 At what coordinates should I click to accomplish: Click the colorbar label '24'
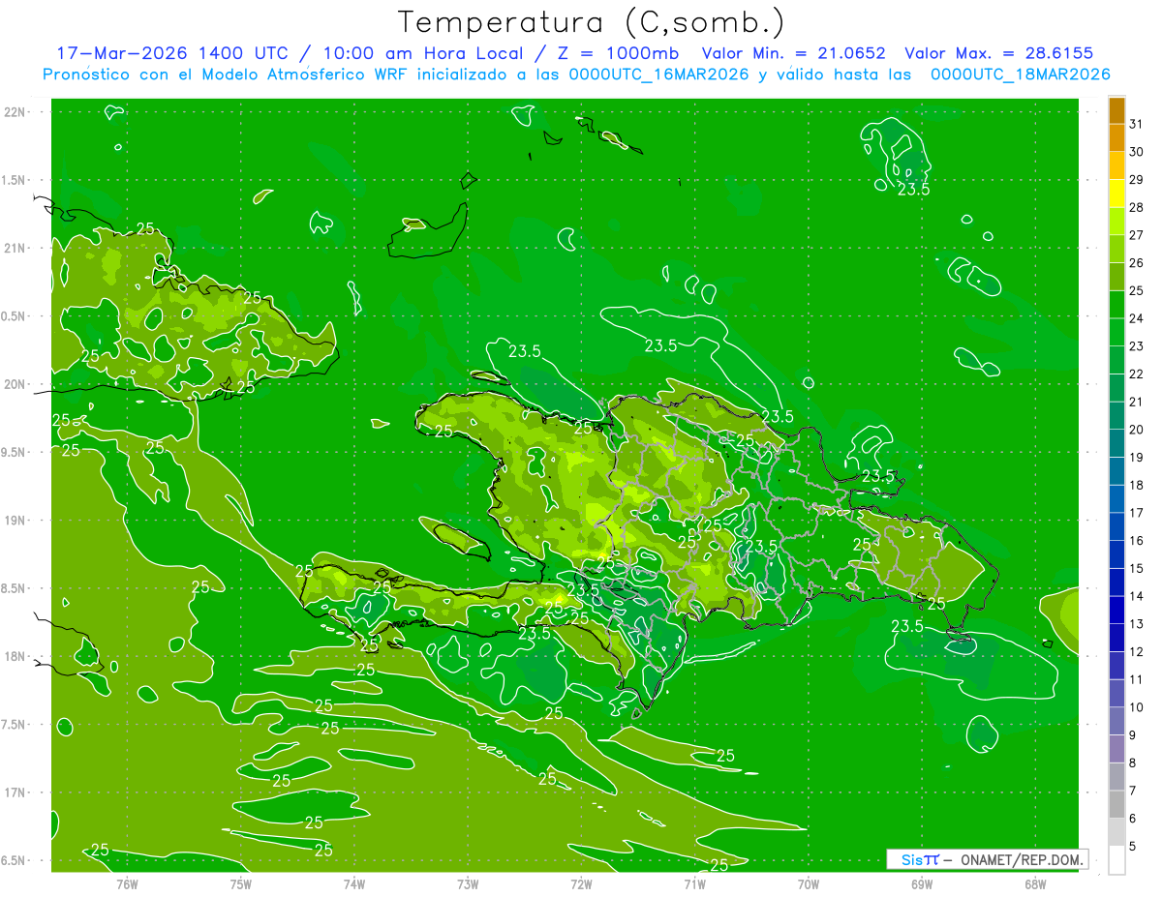coord(1137,318)
